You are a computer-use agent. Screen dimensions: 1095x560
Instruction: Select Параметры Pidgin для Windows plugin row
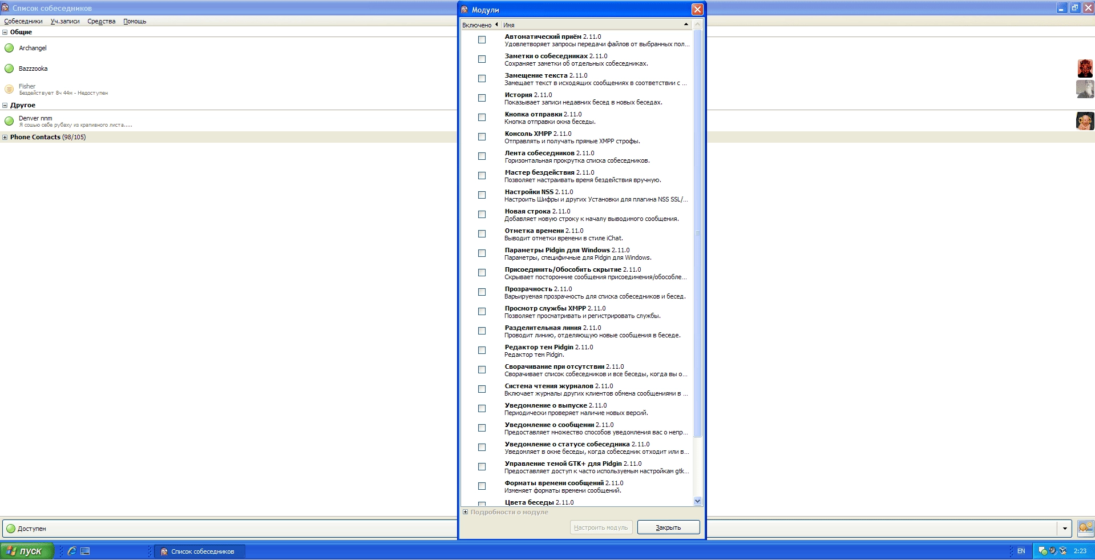tap(576, 253)
